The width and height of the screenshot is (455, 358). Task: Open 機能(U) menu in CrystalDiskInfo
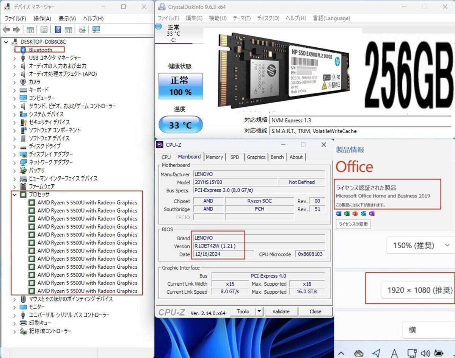[218, 18]
